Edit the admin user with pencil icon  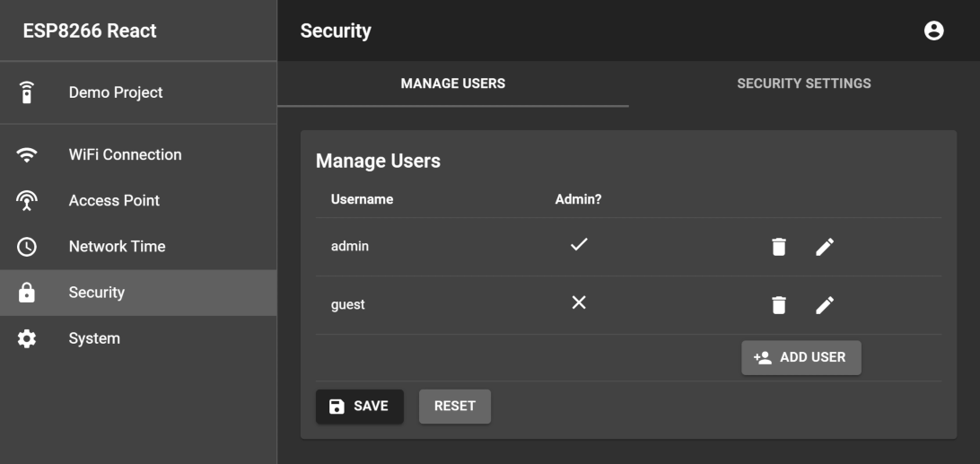tap(825, 247)
